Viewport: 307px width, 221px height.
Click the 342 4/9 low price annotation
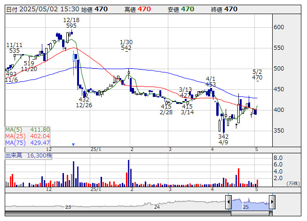(x=223, y=139)
